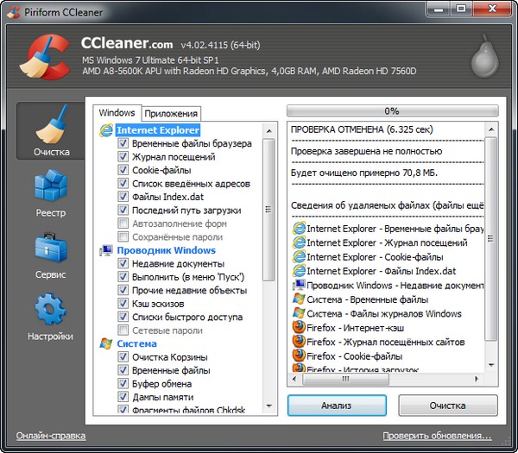518x453 pixels.
Task: Click the 0% analysis progress bar
Action: (x=393, y=110)
